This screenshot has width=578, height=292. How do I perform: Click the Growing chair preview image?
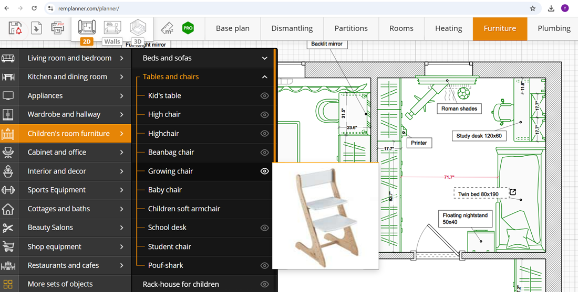pos(326,216)
